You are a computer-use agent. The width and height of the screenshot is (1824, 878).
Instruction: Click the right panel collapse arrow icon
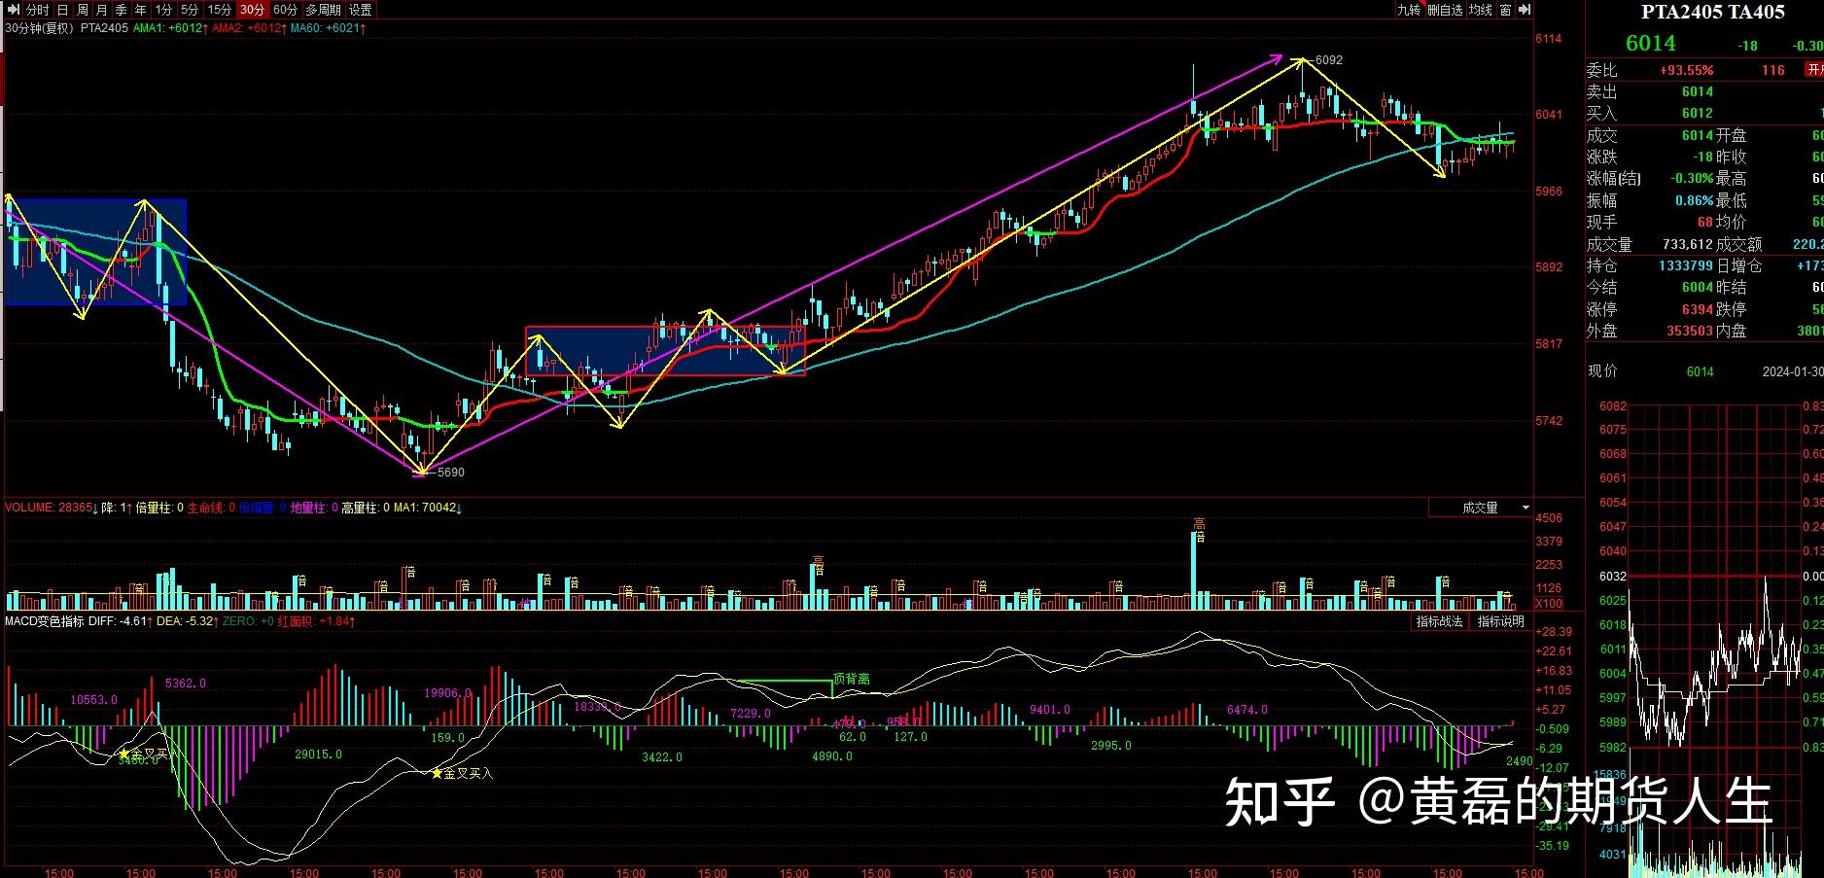1524,10
